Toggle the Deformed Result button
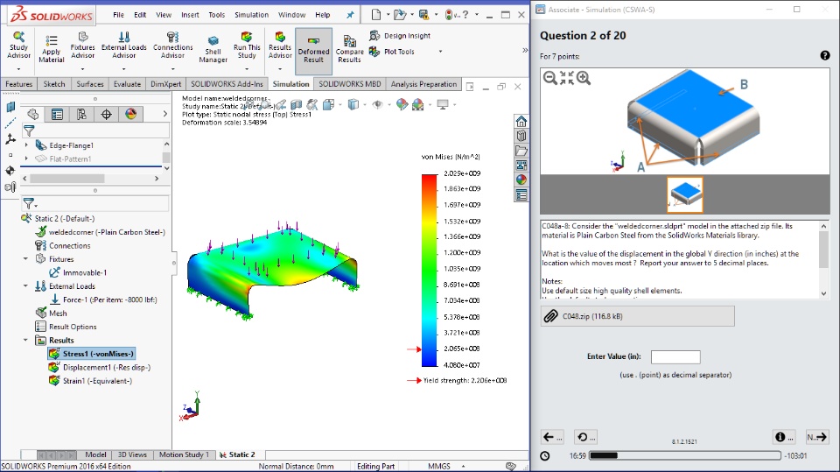Screen dimensions: 840x472 pos(313,51)
